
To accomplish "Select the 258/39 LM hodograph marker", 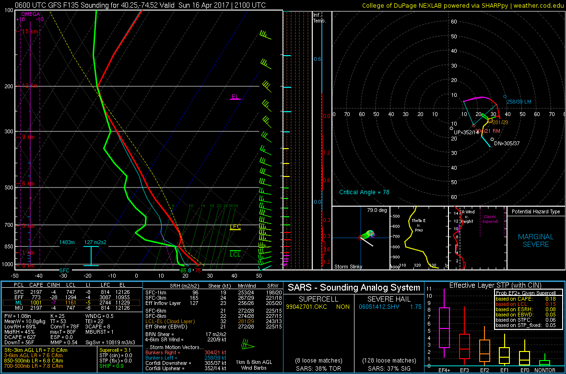I will point(505,96).
